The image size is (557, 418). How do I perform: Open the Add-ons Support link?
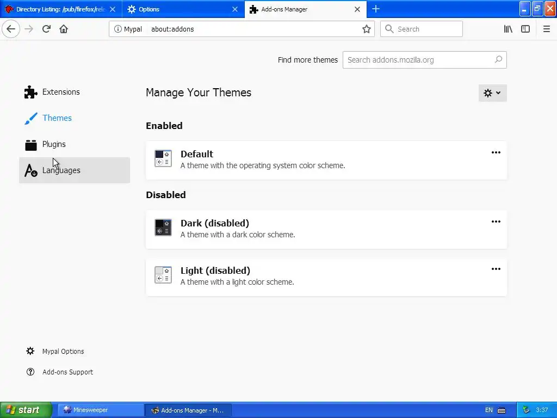(67, 372)
